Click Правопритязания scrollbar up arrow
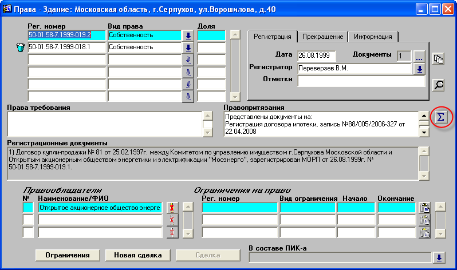This screenshot has width=457, height=270. [424, 116]
